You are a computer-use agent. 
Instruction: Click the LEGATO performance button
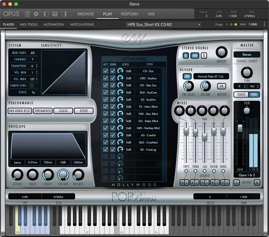tap(63, 111)
